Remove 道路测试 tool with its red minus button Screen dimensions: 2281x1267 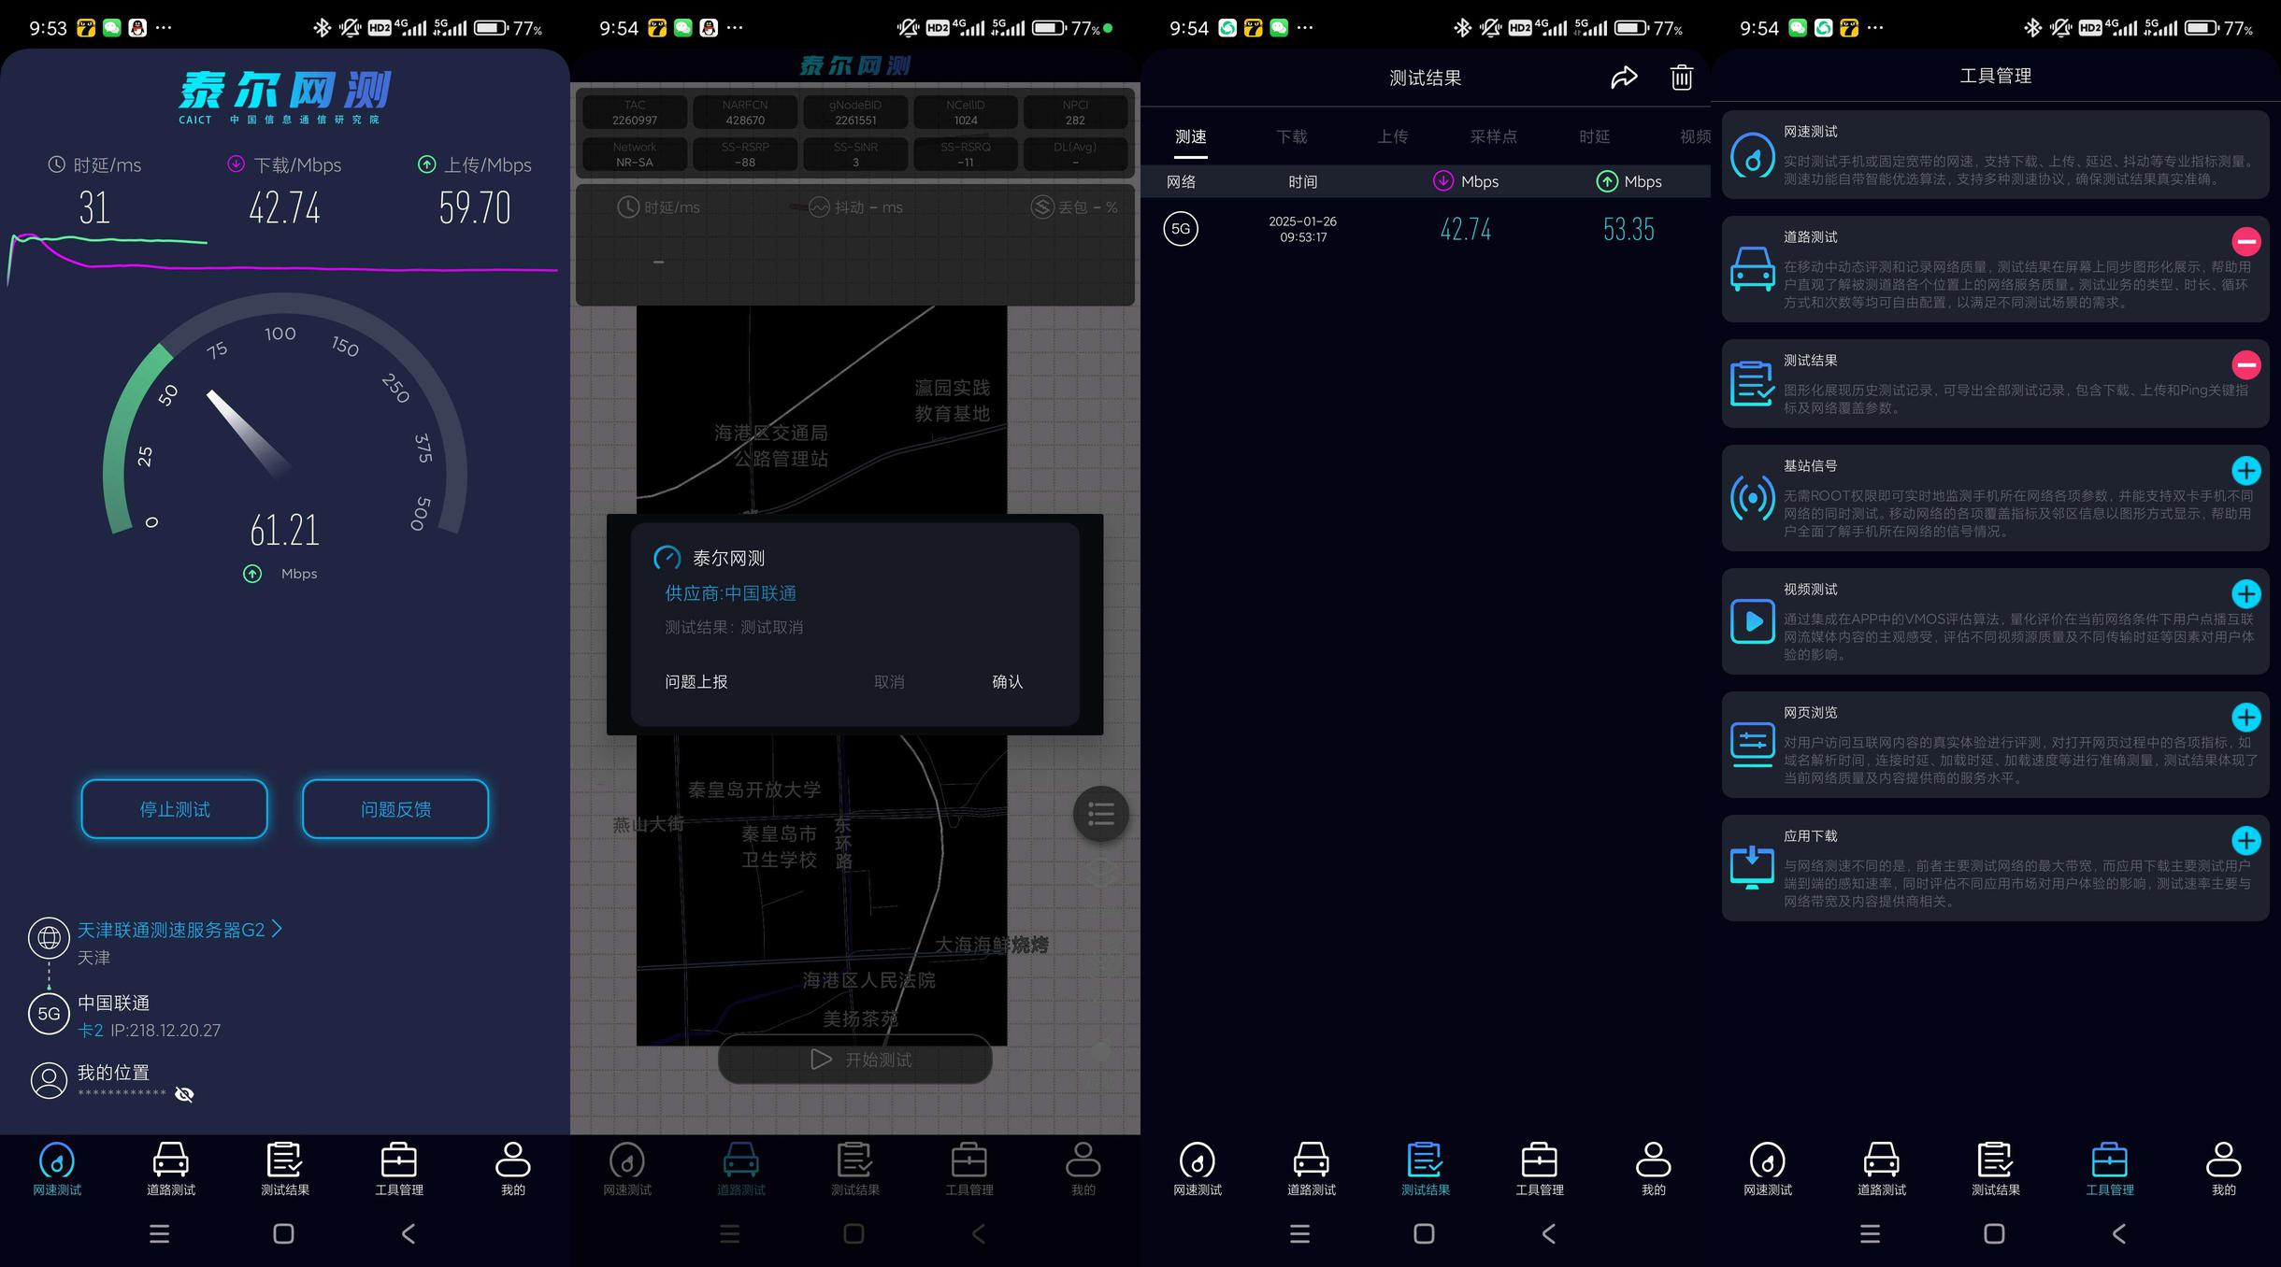pos(2246,242)
